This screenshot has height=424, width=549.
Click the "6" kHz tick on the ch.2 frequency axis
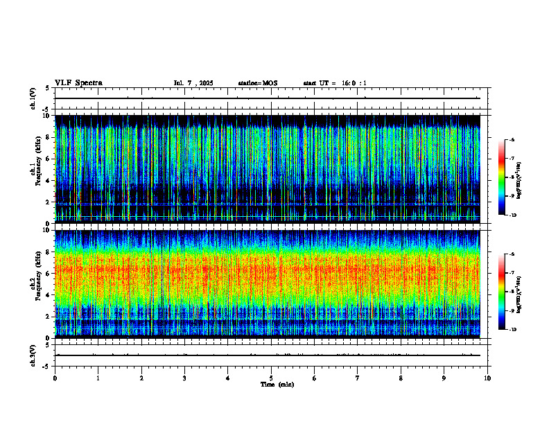(49, 274)
